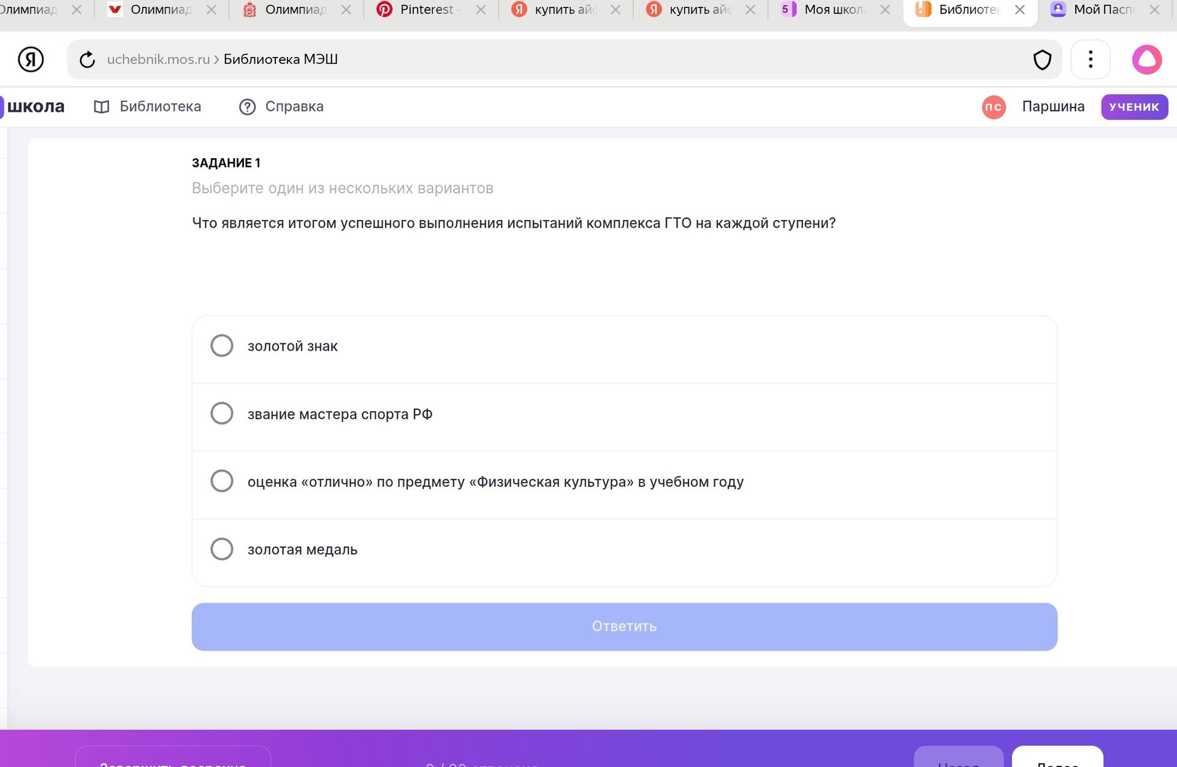Click the Библиотека book icon
Viewport: 1177px width, 767px height.
pos(102,107)
